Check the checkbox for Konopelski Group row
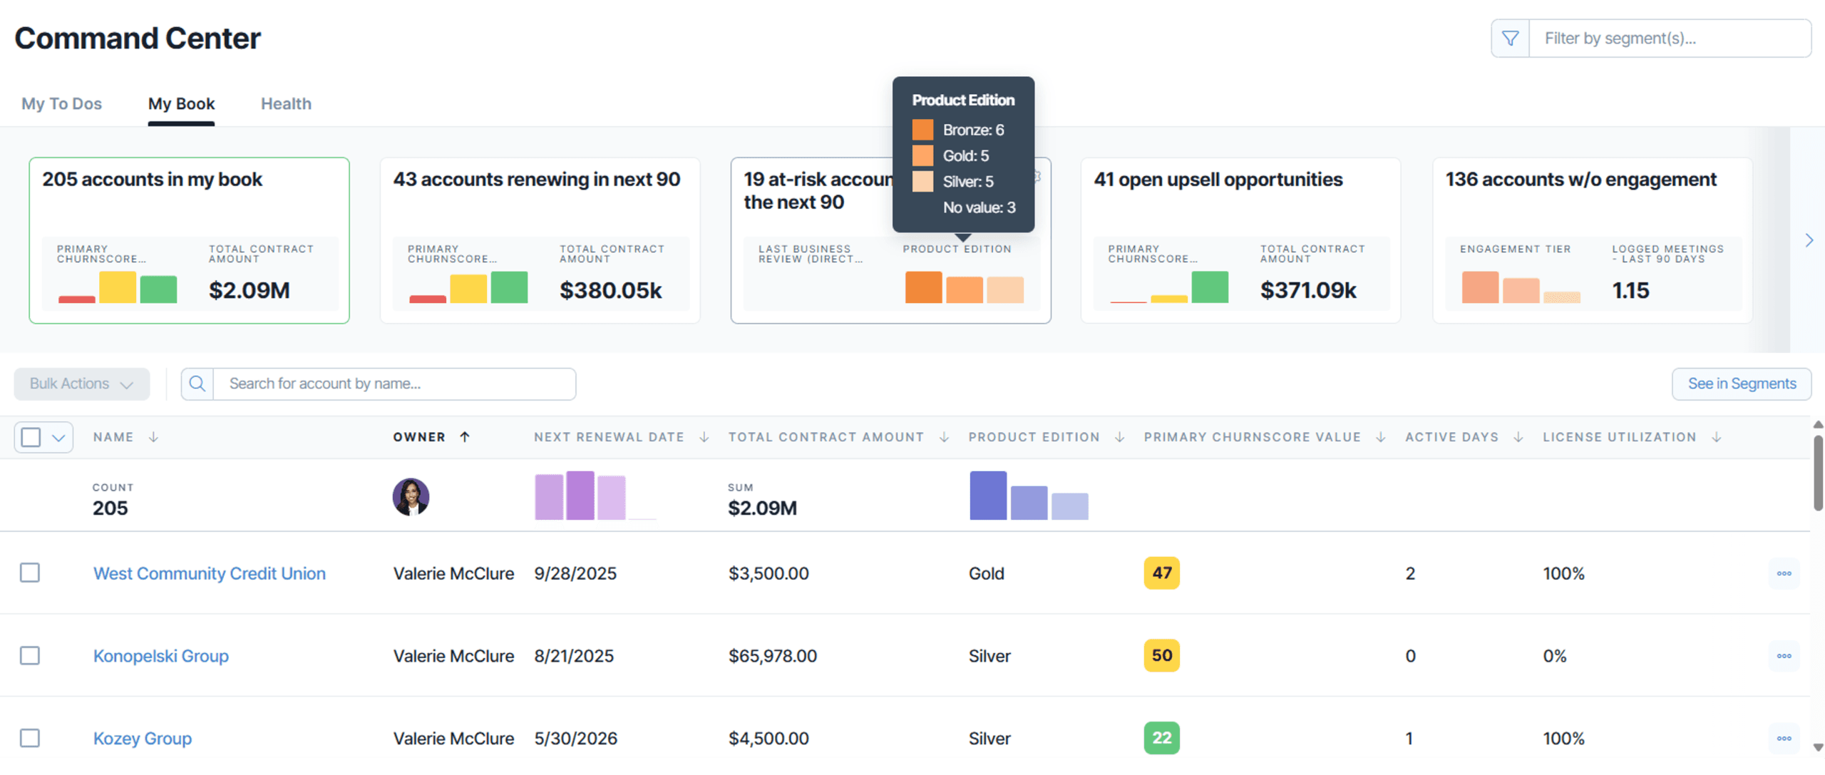The image size is (1825, 775). [29, 655]
